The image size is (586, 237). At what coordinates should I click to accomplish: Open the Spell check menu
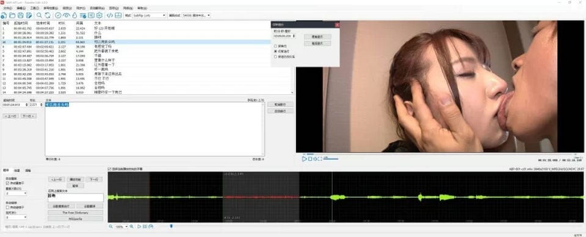pyautogui.click(x=51, y=8)
